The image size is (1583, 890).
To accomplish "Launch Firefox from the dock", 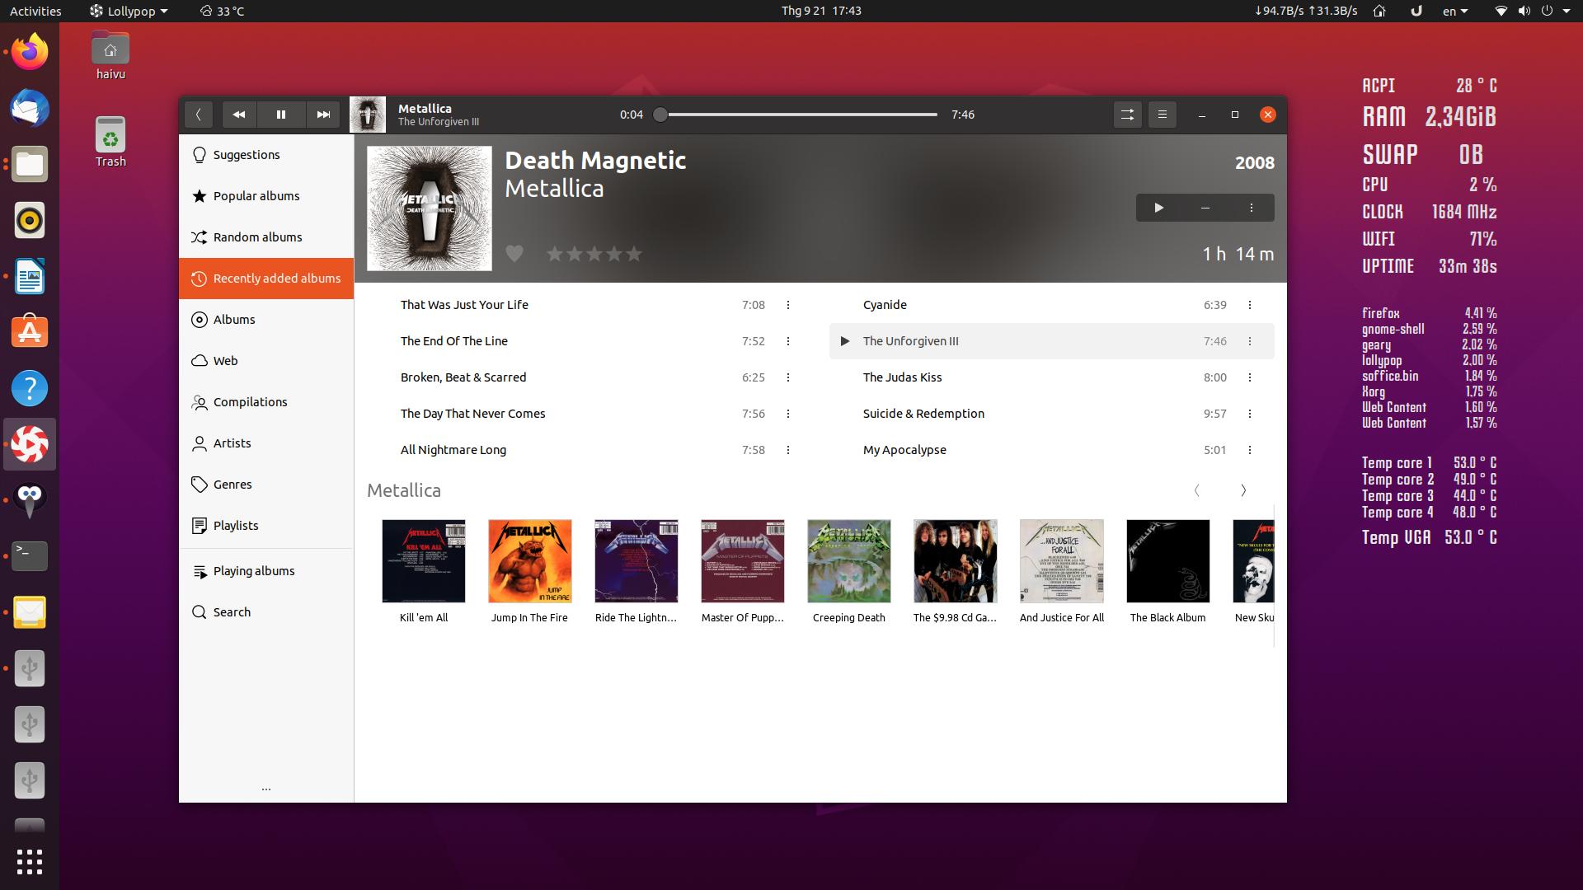I will click(30, 52).
